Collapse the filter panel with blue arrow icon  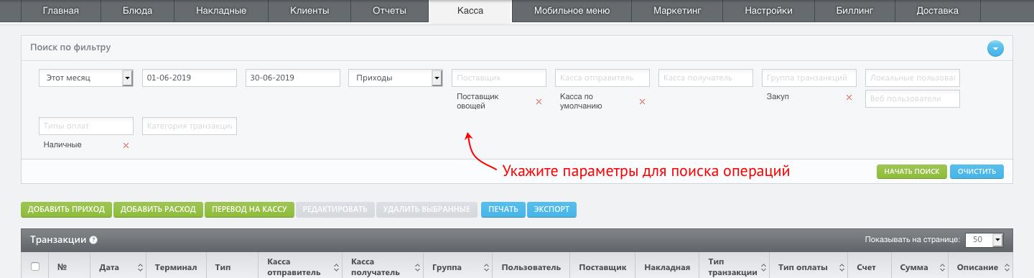click(x=995, y=49)
